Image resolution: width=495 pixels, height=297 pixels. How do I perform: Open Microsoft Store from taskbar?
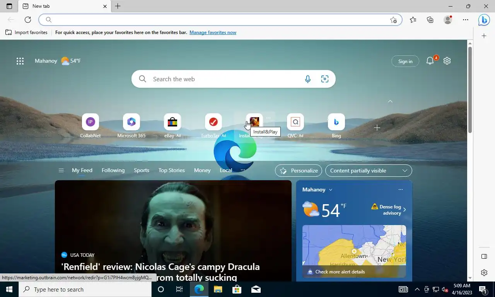237,289
